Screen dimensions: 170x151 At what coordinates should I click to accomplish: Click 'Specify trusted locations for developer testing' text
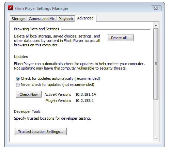tap(52, 118)
